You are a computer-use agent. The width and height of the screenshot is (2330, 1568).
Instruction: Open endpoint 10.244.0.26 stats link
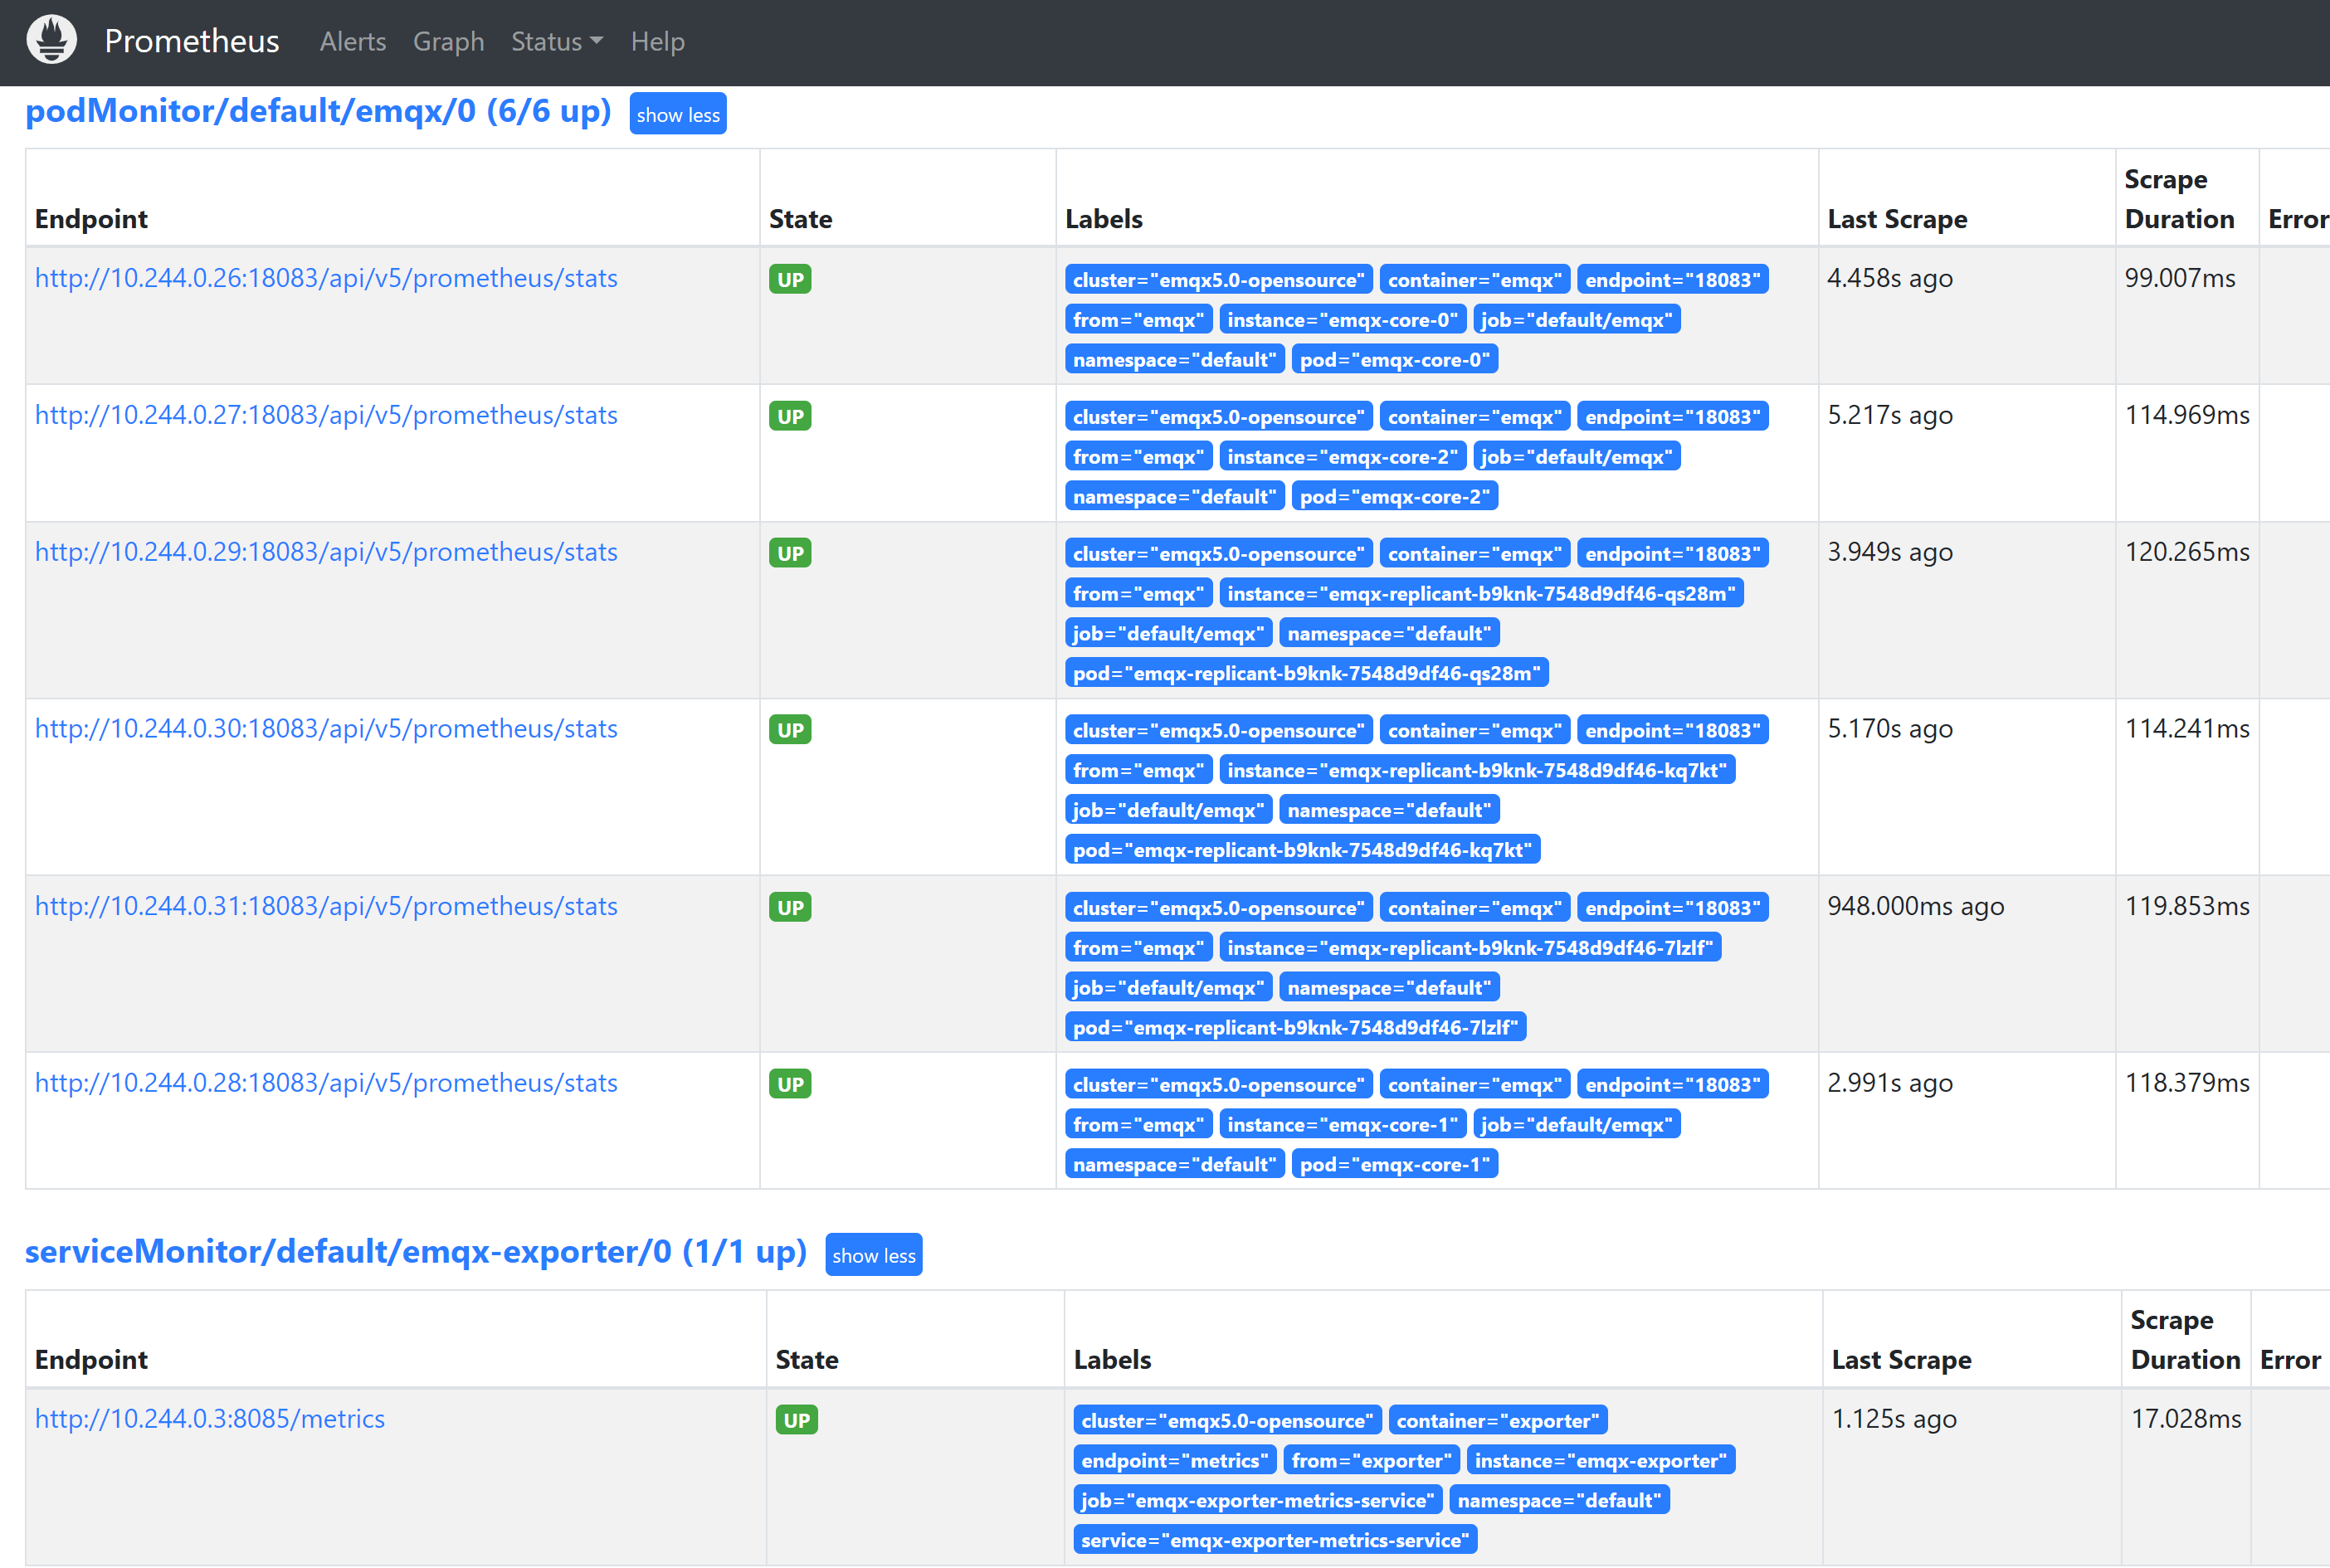(326, 278)
